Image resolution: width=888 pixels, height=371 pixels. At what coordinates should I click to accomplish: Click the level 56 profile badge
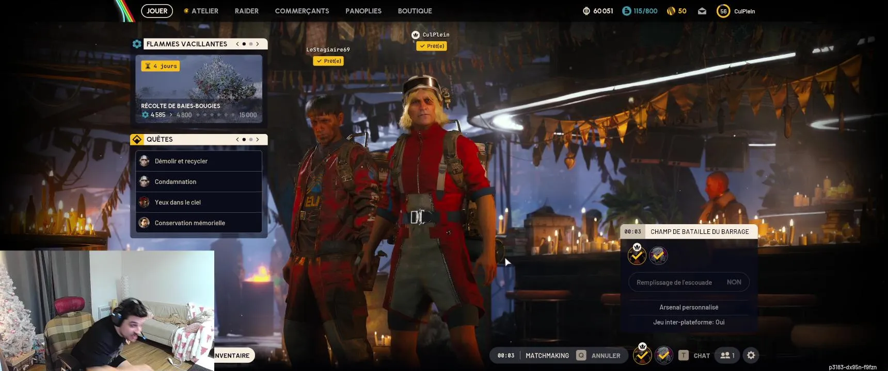pos(723,11)
